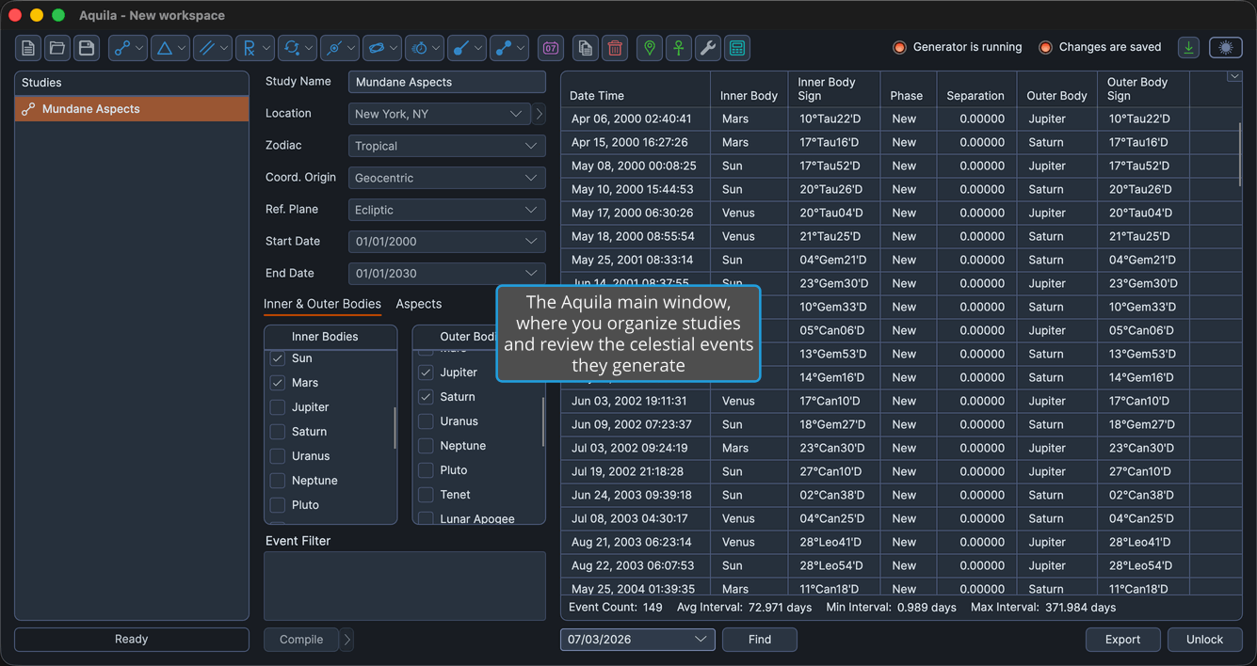Viewport: 1257px width, 666px height.
Task: Click the Compile button
Action: pos(301,640)
